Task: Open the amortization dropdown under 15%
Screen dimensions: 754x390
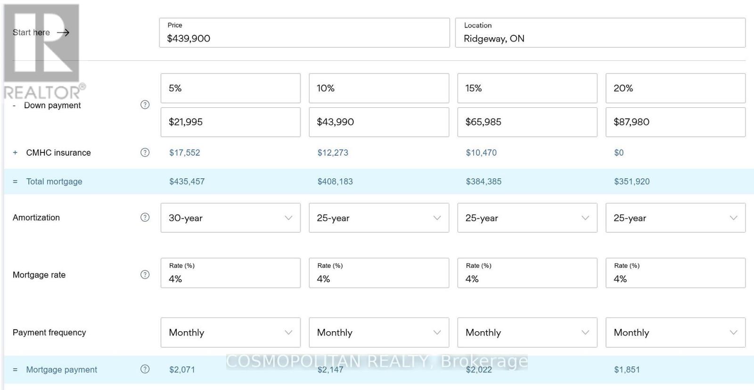Action: pos(527,218)
